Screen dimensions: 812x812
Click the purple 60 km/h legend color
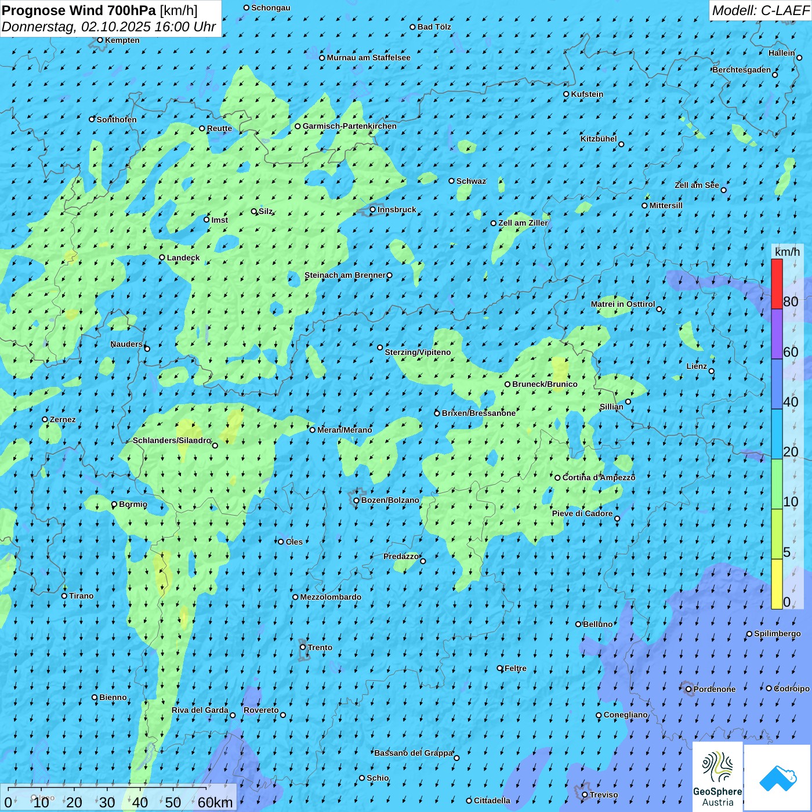coord(777,334)
